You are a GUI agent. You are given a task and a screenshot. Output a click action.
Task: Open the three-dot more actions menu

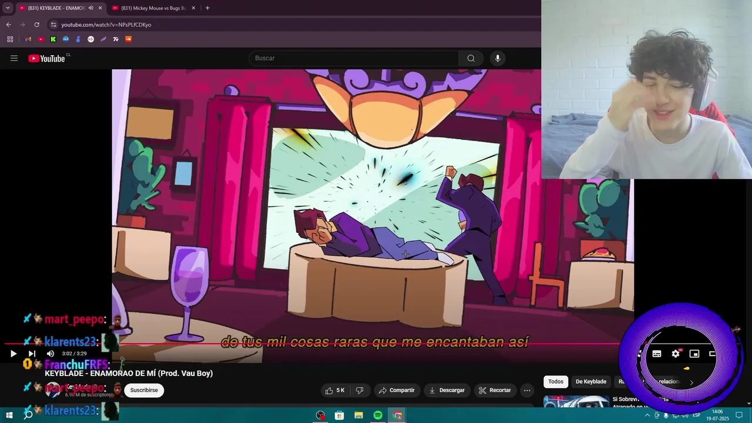pos(527,390)
